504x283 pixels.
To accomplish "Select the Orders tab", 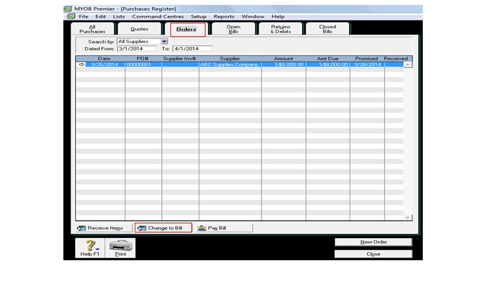I will tap(186, 30).
